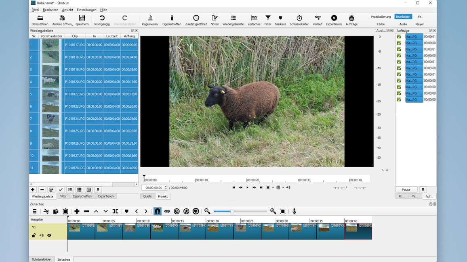Image resolution: width=467 pixels, height=262 pixels.
Task: Open Einstellungen menu
Action: tap(86, 10)
